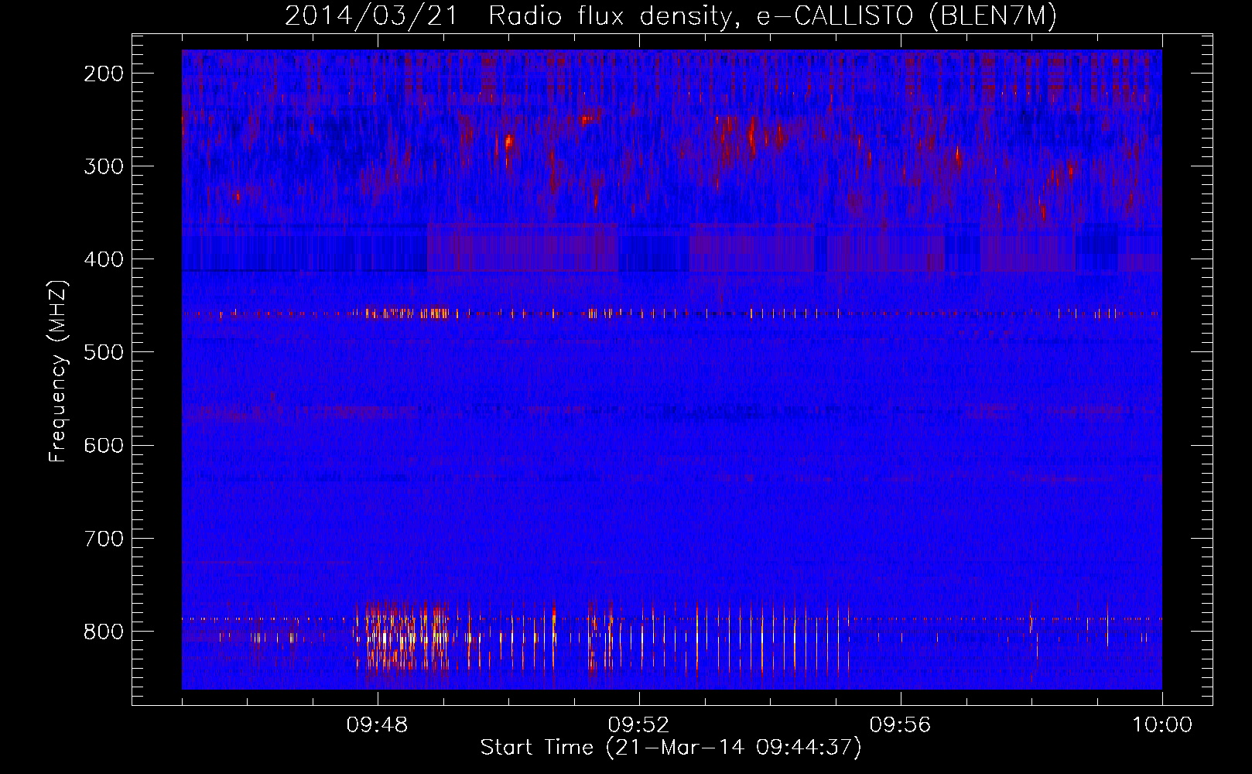Click the 200 frequency tick label
The height and width of the screenshot is (774, 1252).
104,74
